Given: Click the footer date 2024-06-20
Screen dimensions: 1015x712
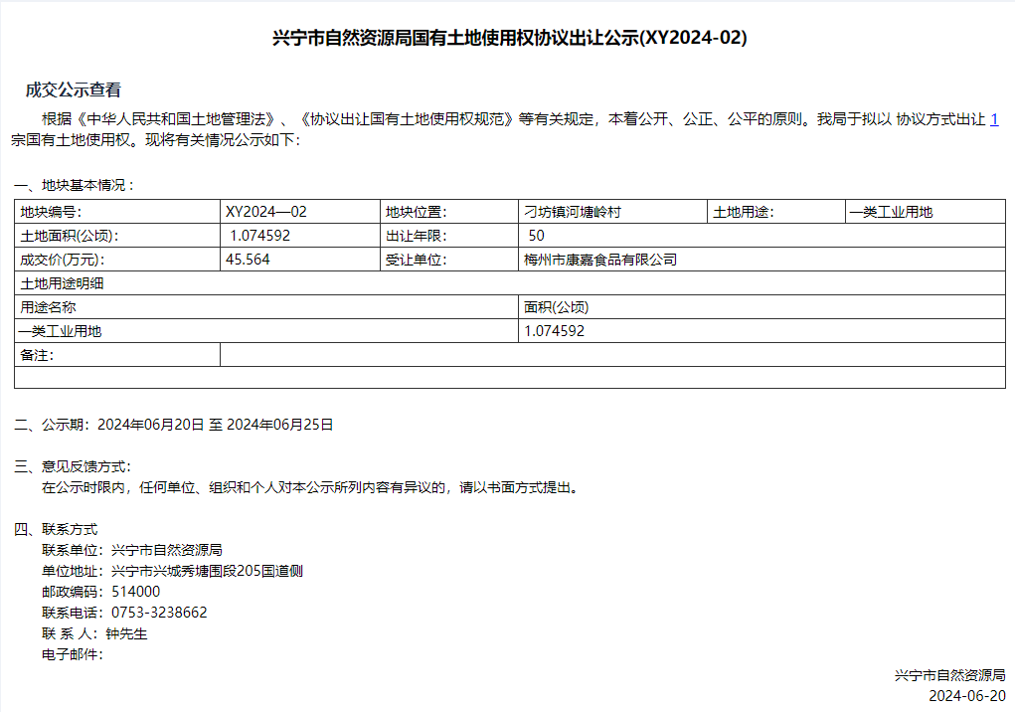Looking at the screenshot, I should (966, 696).
